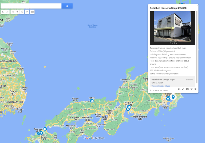205x143 pixels.
Task: Click the Undo arrow in the toolbar
Action: point(3,12)
